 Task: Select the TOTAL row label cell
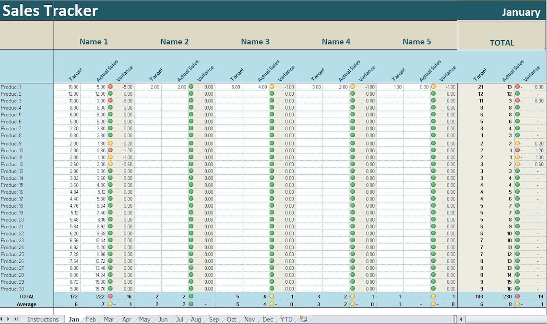(x=26, y=297)
